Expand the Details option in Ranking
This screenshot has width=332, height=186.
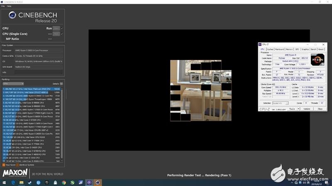pyautogui.click(x=61, y=83)
